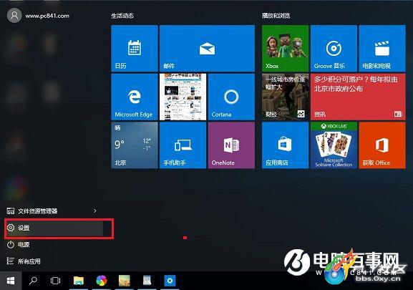Screen dimensions: 413x290
Task: Open Microsoft Solitaire Collection tile
Action: [334, 145]
